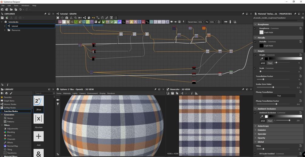Select Float mode under Height

(x=270, y=63)
